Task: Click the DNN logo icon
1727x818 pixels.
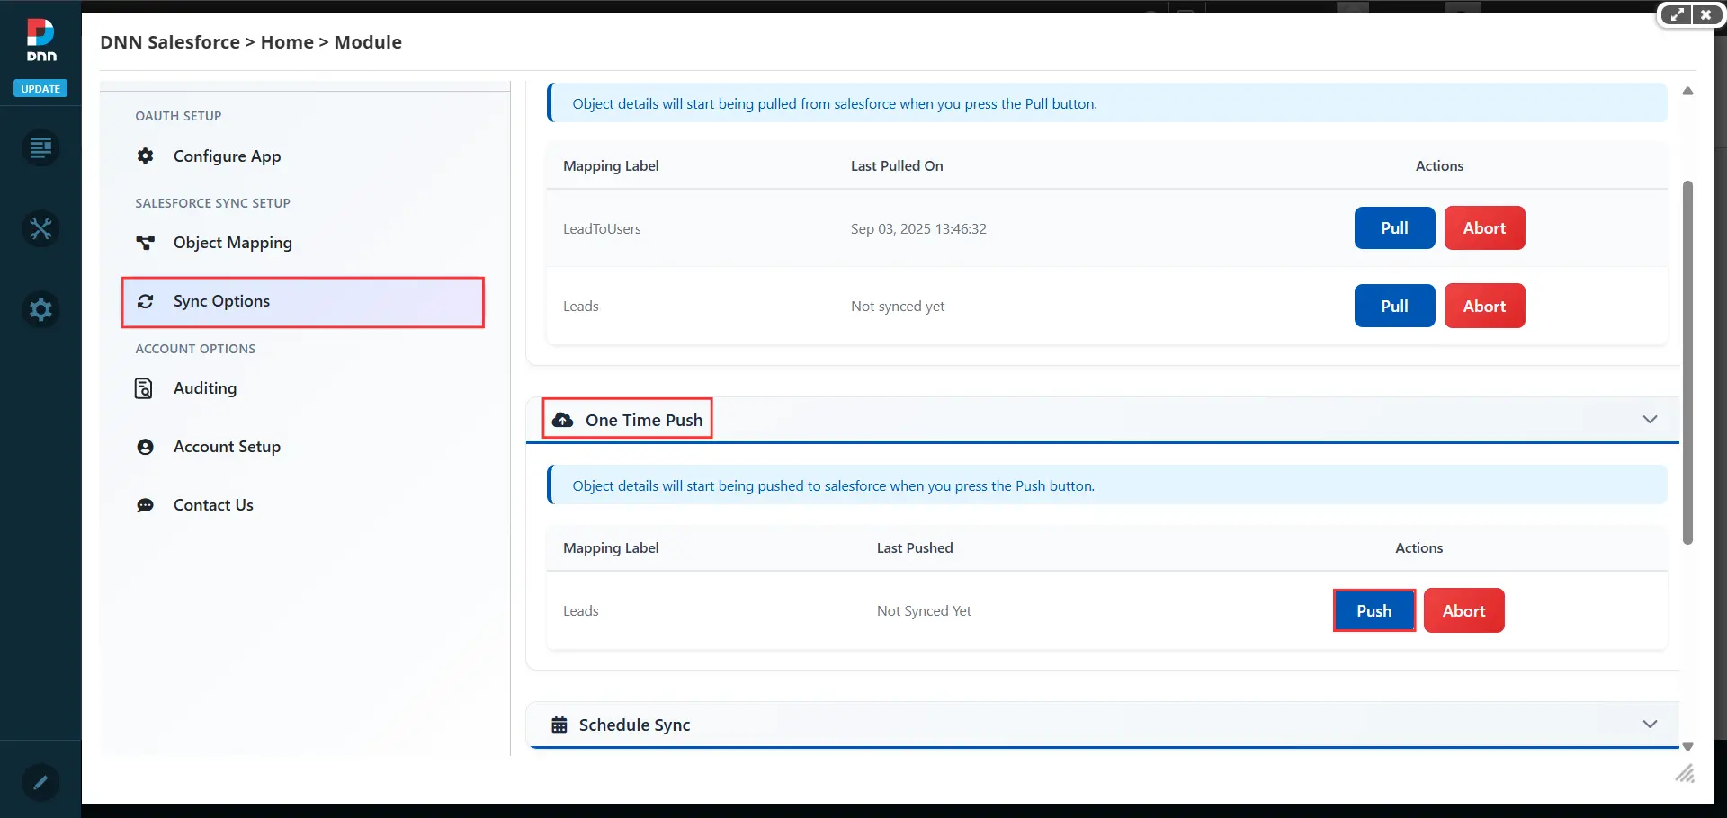Action: pos(40,40)
